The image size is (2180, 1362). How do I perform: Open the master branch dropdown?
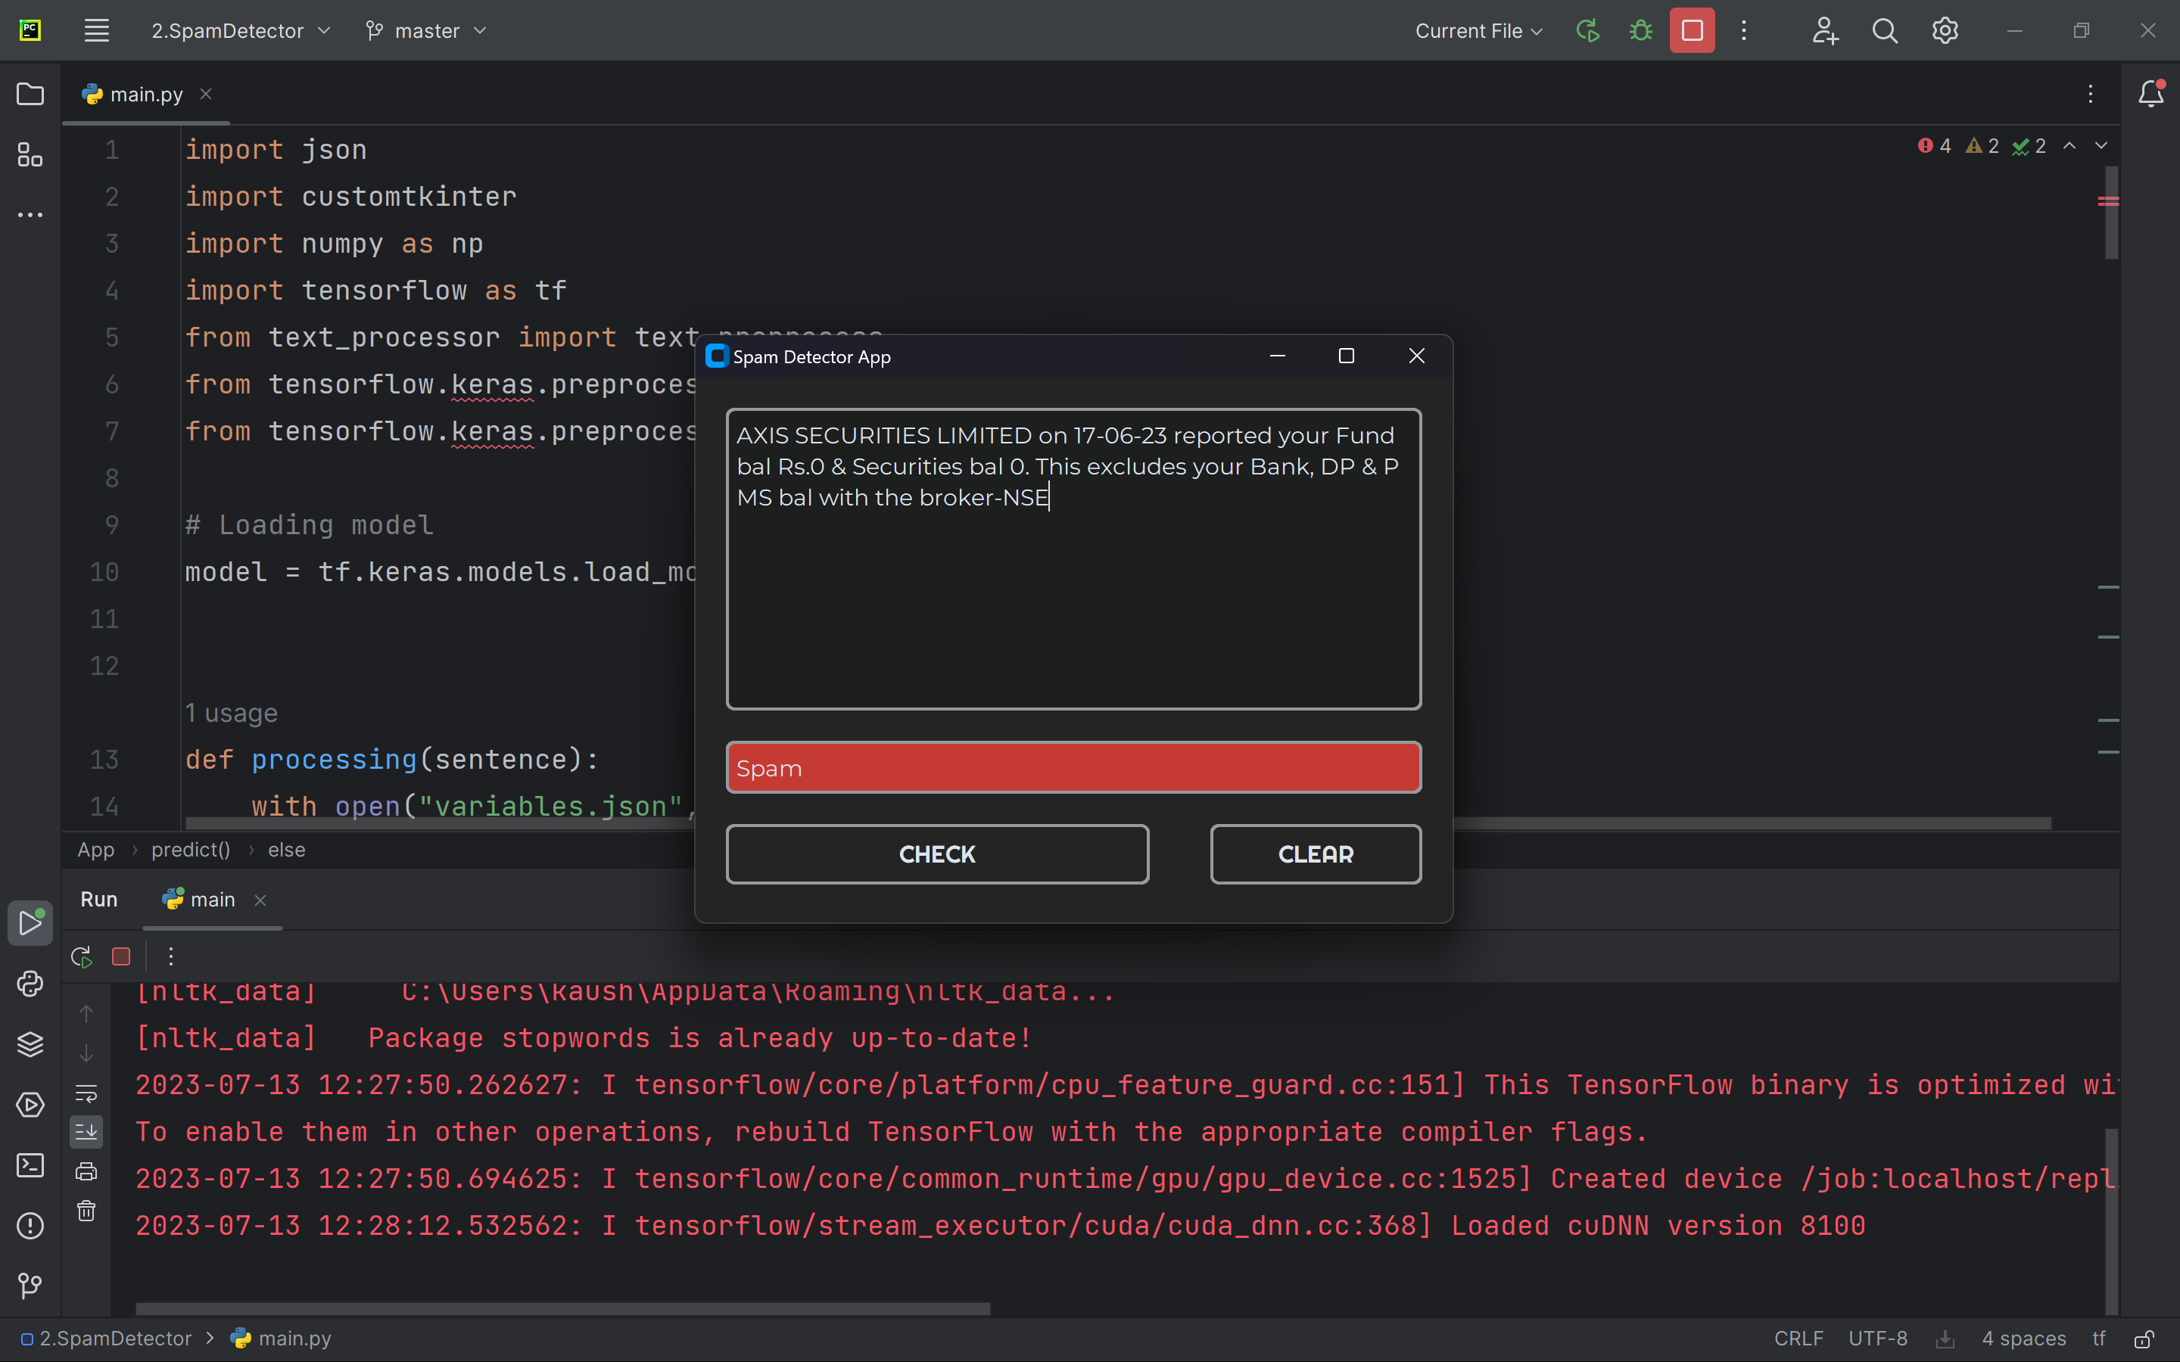pyautogui.click(x=425, y=30)
